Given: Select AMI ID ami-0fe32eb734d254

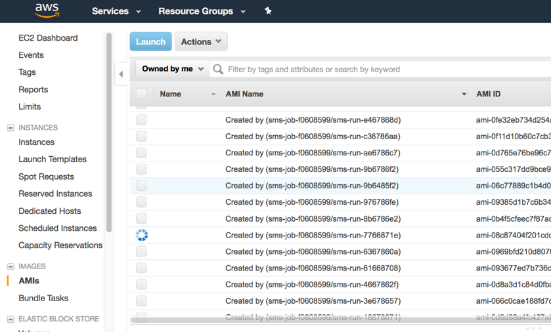Looking at the screenshot, I should click(514, 120).
